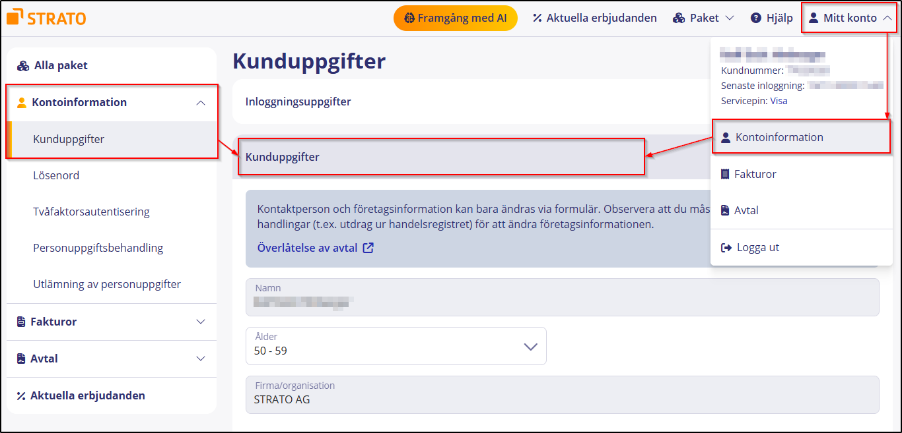Select Kunduppgifter in the sidebar
902x433 pixels.
[x=68, y=139]
